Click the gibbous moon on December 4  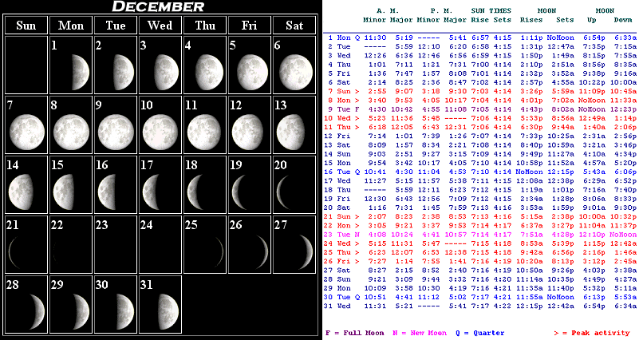tap(207, 72)
